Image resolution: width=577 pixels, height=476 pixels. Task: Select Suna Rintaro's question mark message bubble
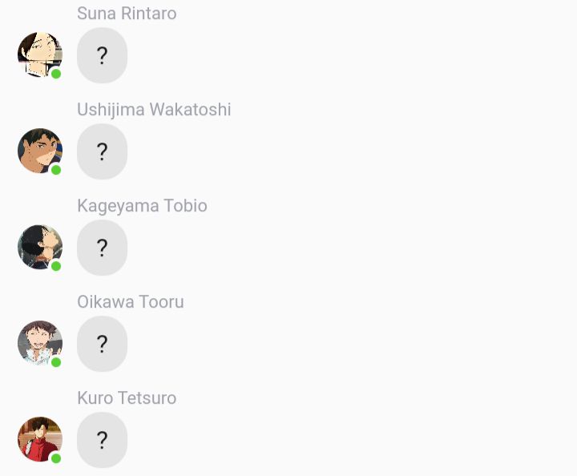point(102,55)
